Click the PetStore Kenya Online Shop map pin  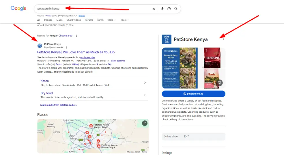point(98,146)
